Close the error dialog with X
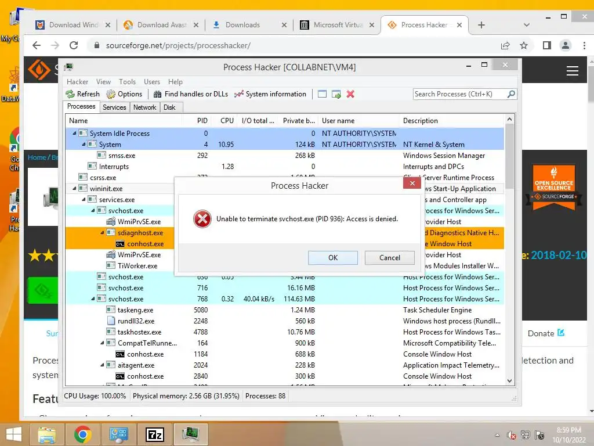 (x=412, y=184)
